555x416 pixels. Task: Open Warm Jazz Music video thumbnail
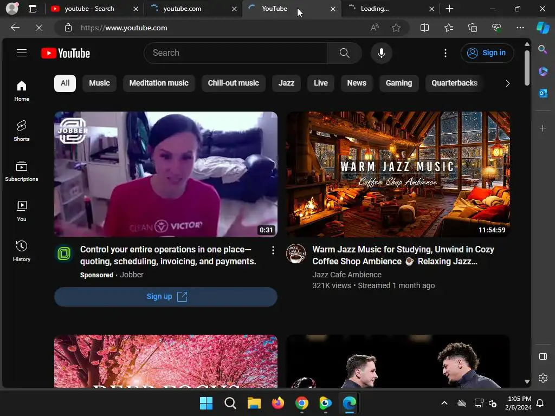coord(398,174)
